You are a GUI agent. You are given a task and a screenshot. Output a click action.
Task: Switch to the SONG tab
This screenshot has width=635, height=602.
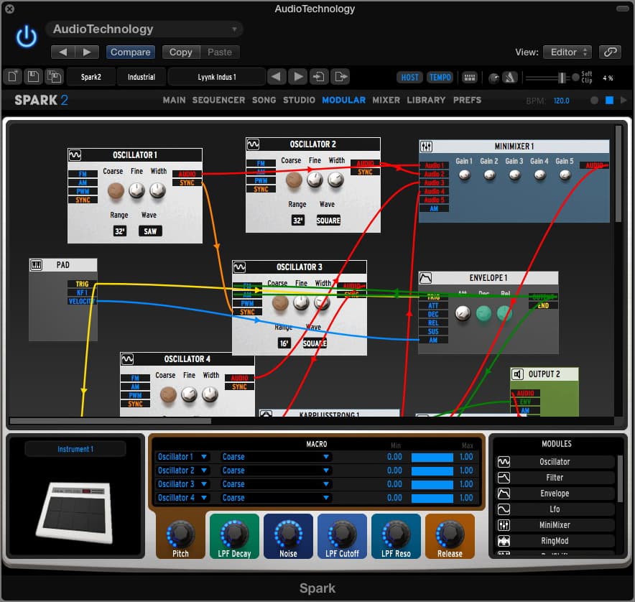coord(264,100)
